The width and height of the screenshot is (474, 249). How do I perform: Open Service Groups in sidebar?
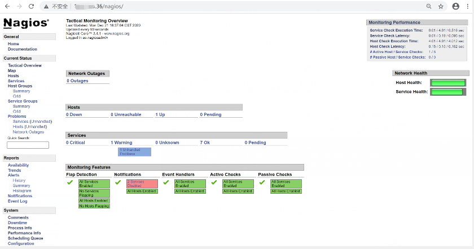23,101
